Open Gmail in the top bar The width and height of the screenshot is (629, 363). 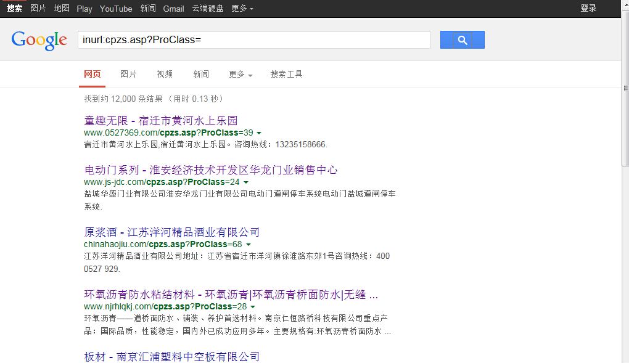[173, 9]
